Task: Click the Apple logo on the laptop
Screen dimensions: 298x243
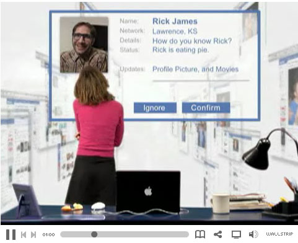Action: coord(148,191)
